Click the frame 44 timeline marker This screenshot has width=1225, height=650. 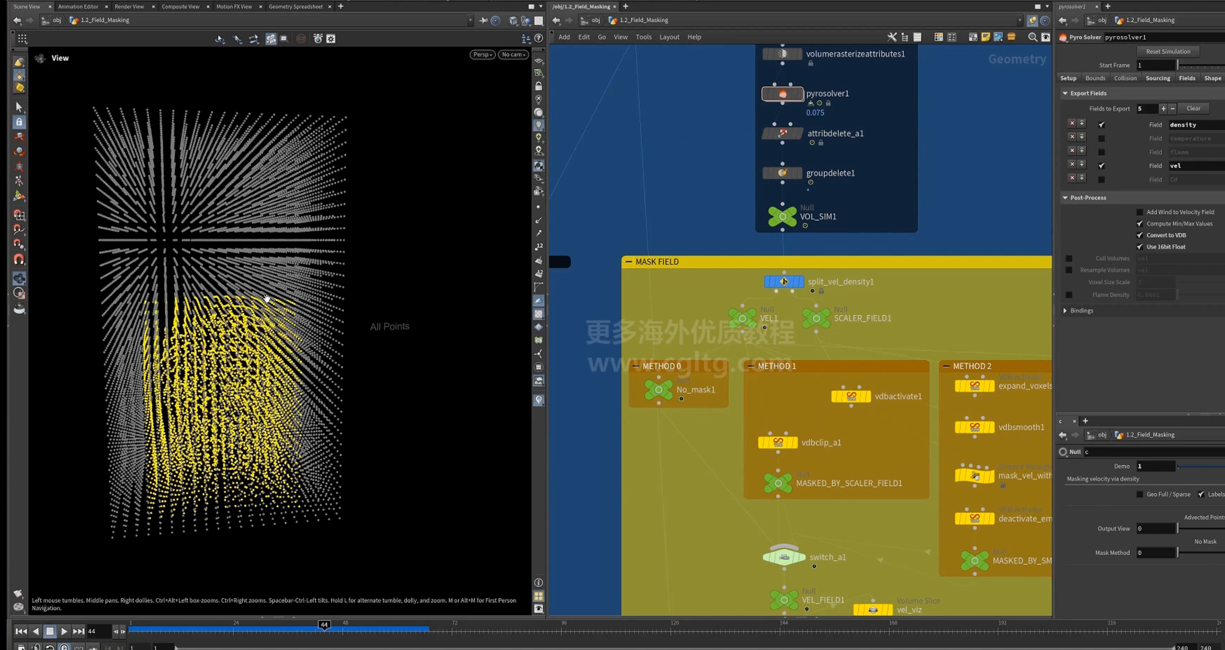pos(324,625)
